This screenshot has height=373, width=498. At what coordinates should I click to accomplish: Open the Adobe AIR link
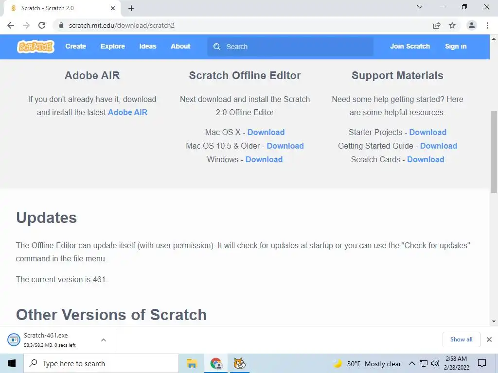[128, 112]
